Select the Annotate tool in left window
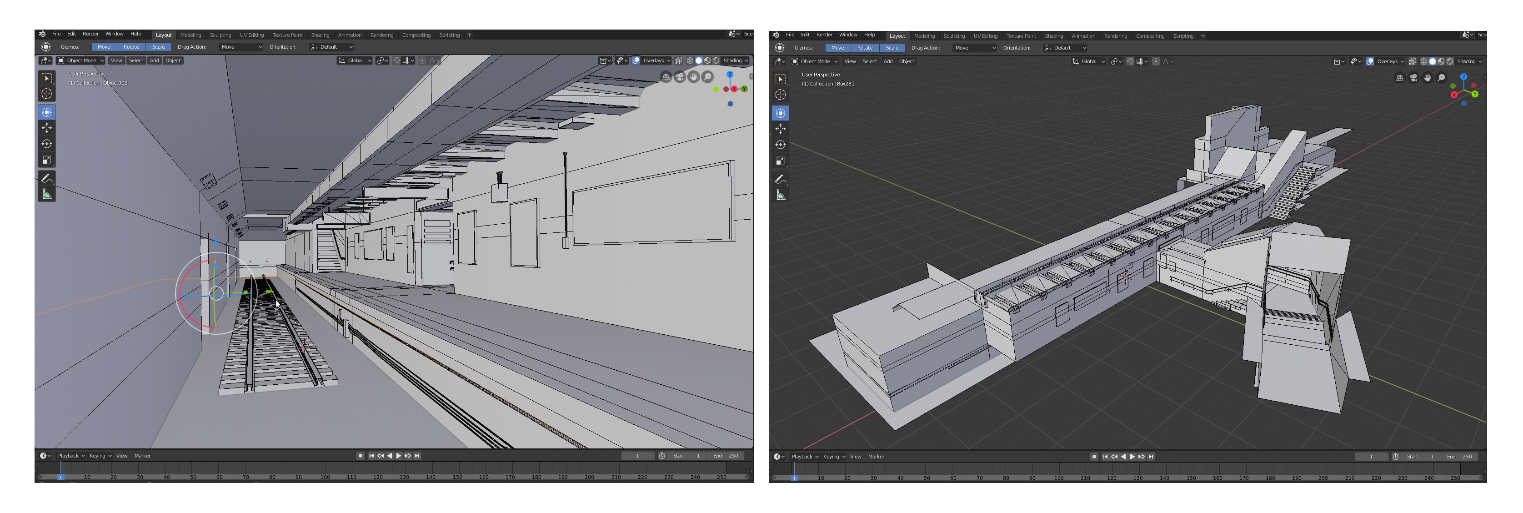The height and width of the screenshot is (513, 1523). point(47,178)
